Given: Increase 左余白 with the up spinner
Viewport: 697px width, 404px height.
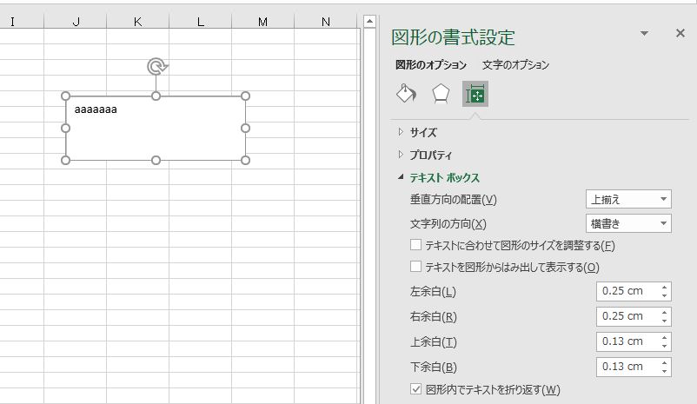Looking at the screenshot, I should pos(664,287).
